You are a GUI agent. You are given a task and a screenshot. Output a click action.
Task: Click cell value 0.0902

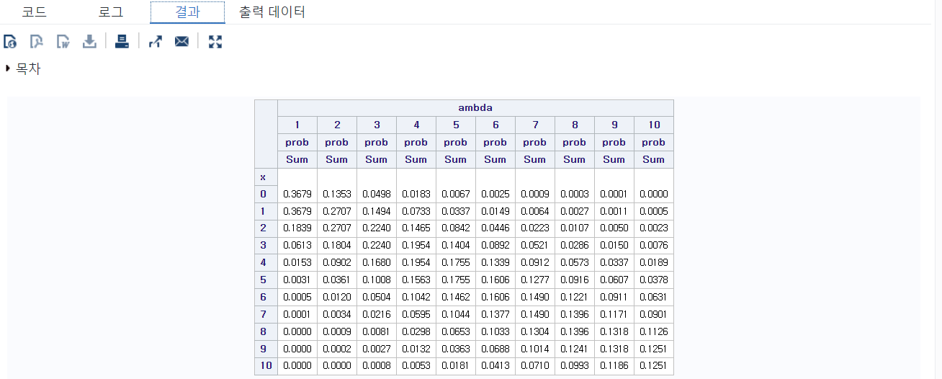(x=336, y=263)
